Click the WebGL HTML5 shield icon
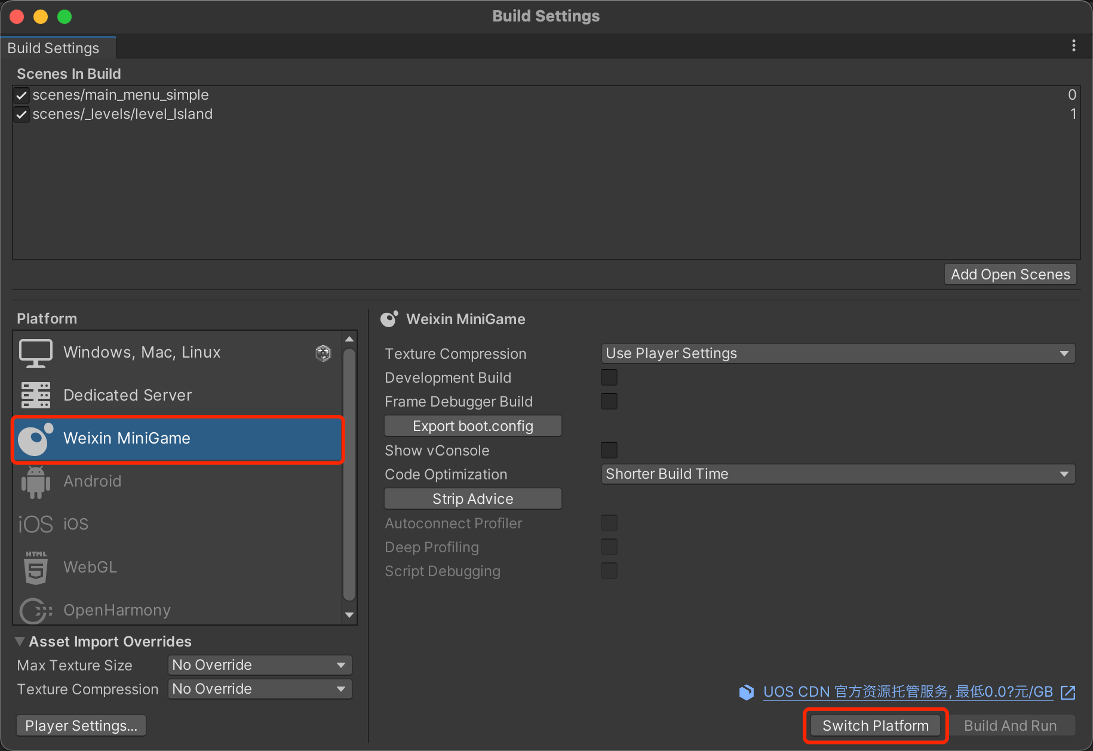 click(35, 567)
